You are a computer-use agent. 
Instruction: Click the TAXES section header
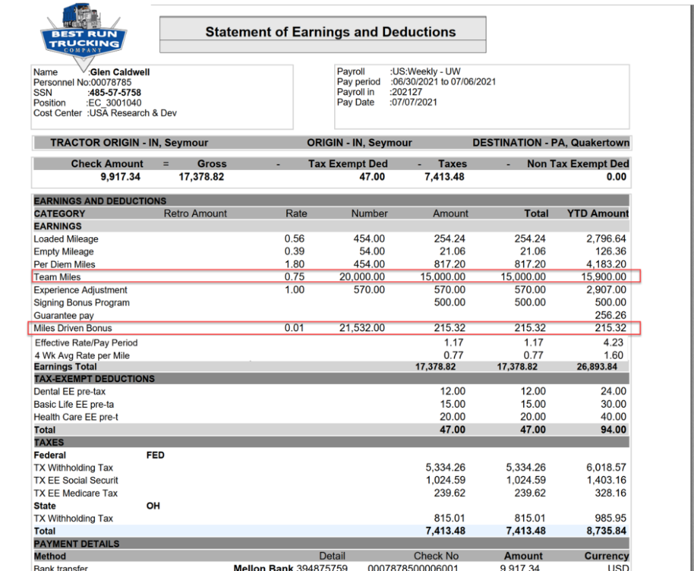point(49,443)
